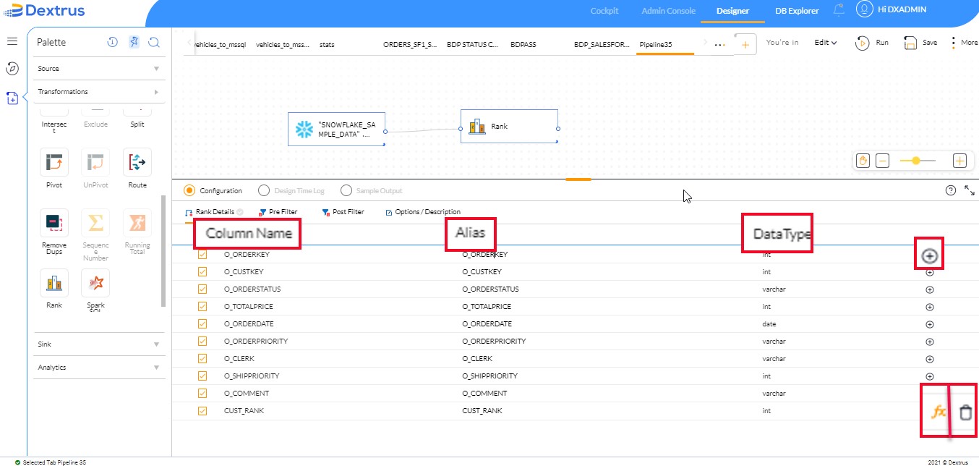Open the Pre Filter tab

278,212
